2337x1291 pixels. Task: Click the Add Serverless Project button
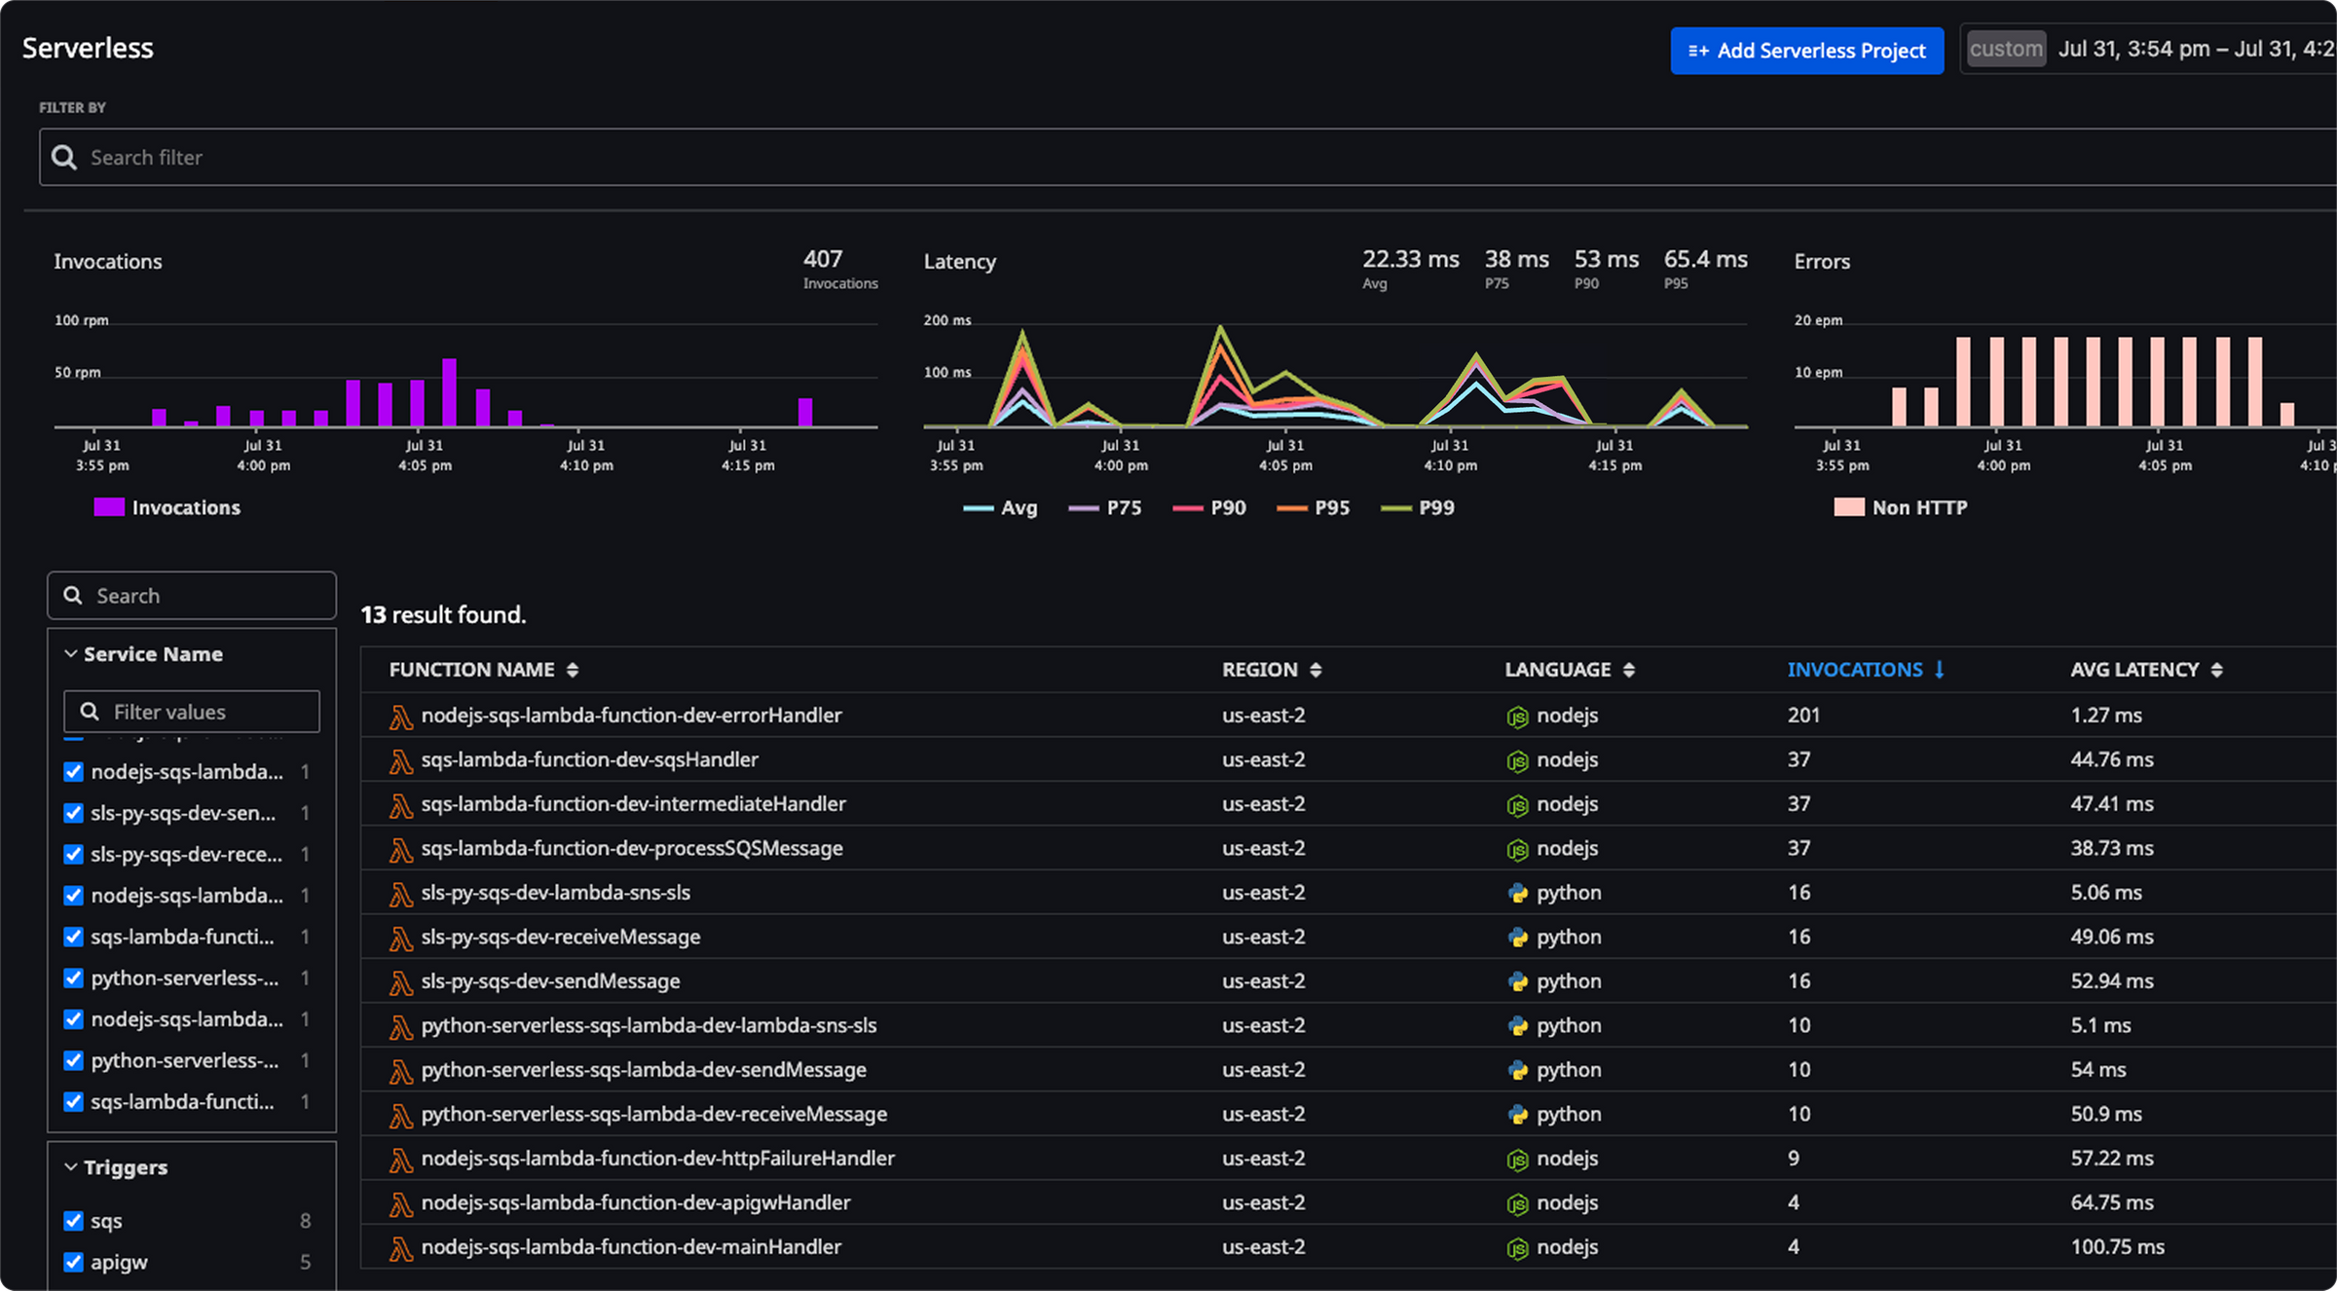[1806, 50]
